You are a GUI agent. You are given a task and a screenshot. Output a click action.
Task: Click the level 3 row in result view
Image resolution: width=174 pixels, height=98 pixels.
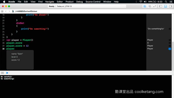[x=14, y=57]
